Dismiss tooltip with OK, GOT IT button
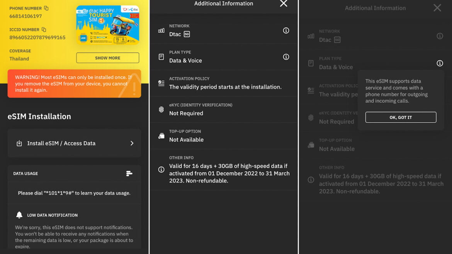 coord(401,117)
